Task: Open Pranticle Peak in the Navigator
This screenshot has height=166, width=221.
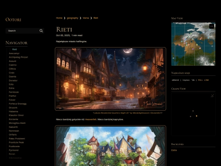Action: (16, 142)
